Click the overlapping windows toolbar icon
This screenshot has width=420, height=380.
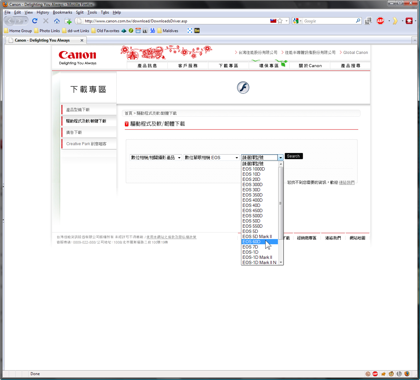tap(368, 21)
